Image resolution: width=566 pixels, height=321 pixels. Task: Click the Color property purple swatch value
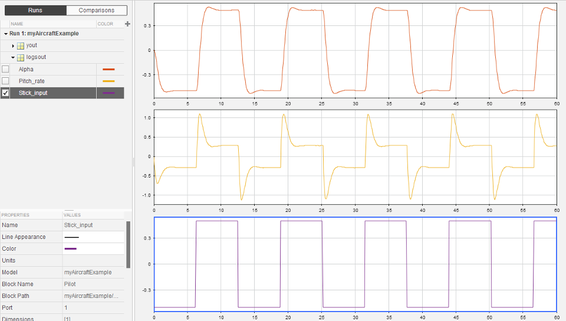click(71, 249)
